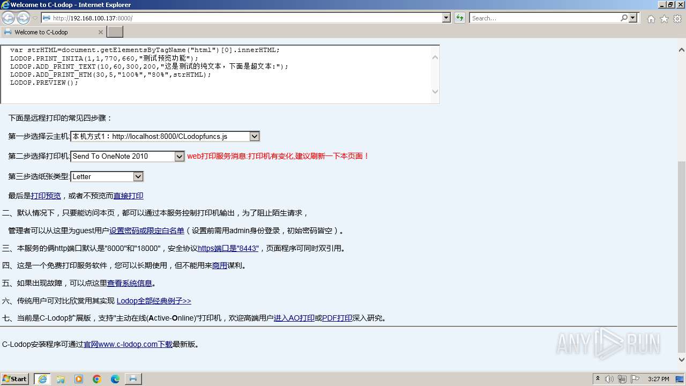Open the search provider dropdown arrow
The width and height of the screenshot is (686, 386).
click(x=633, y=18)
